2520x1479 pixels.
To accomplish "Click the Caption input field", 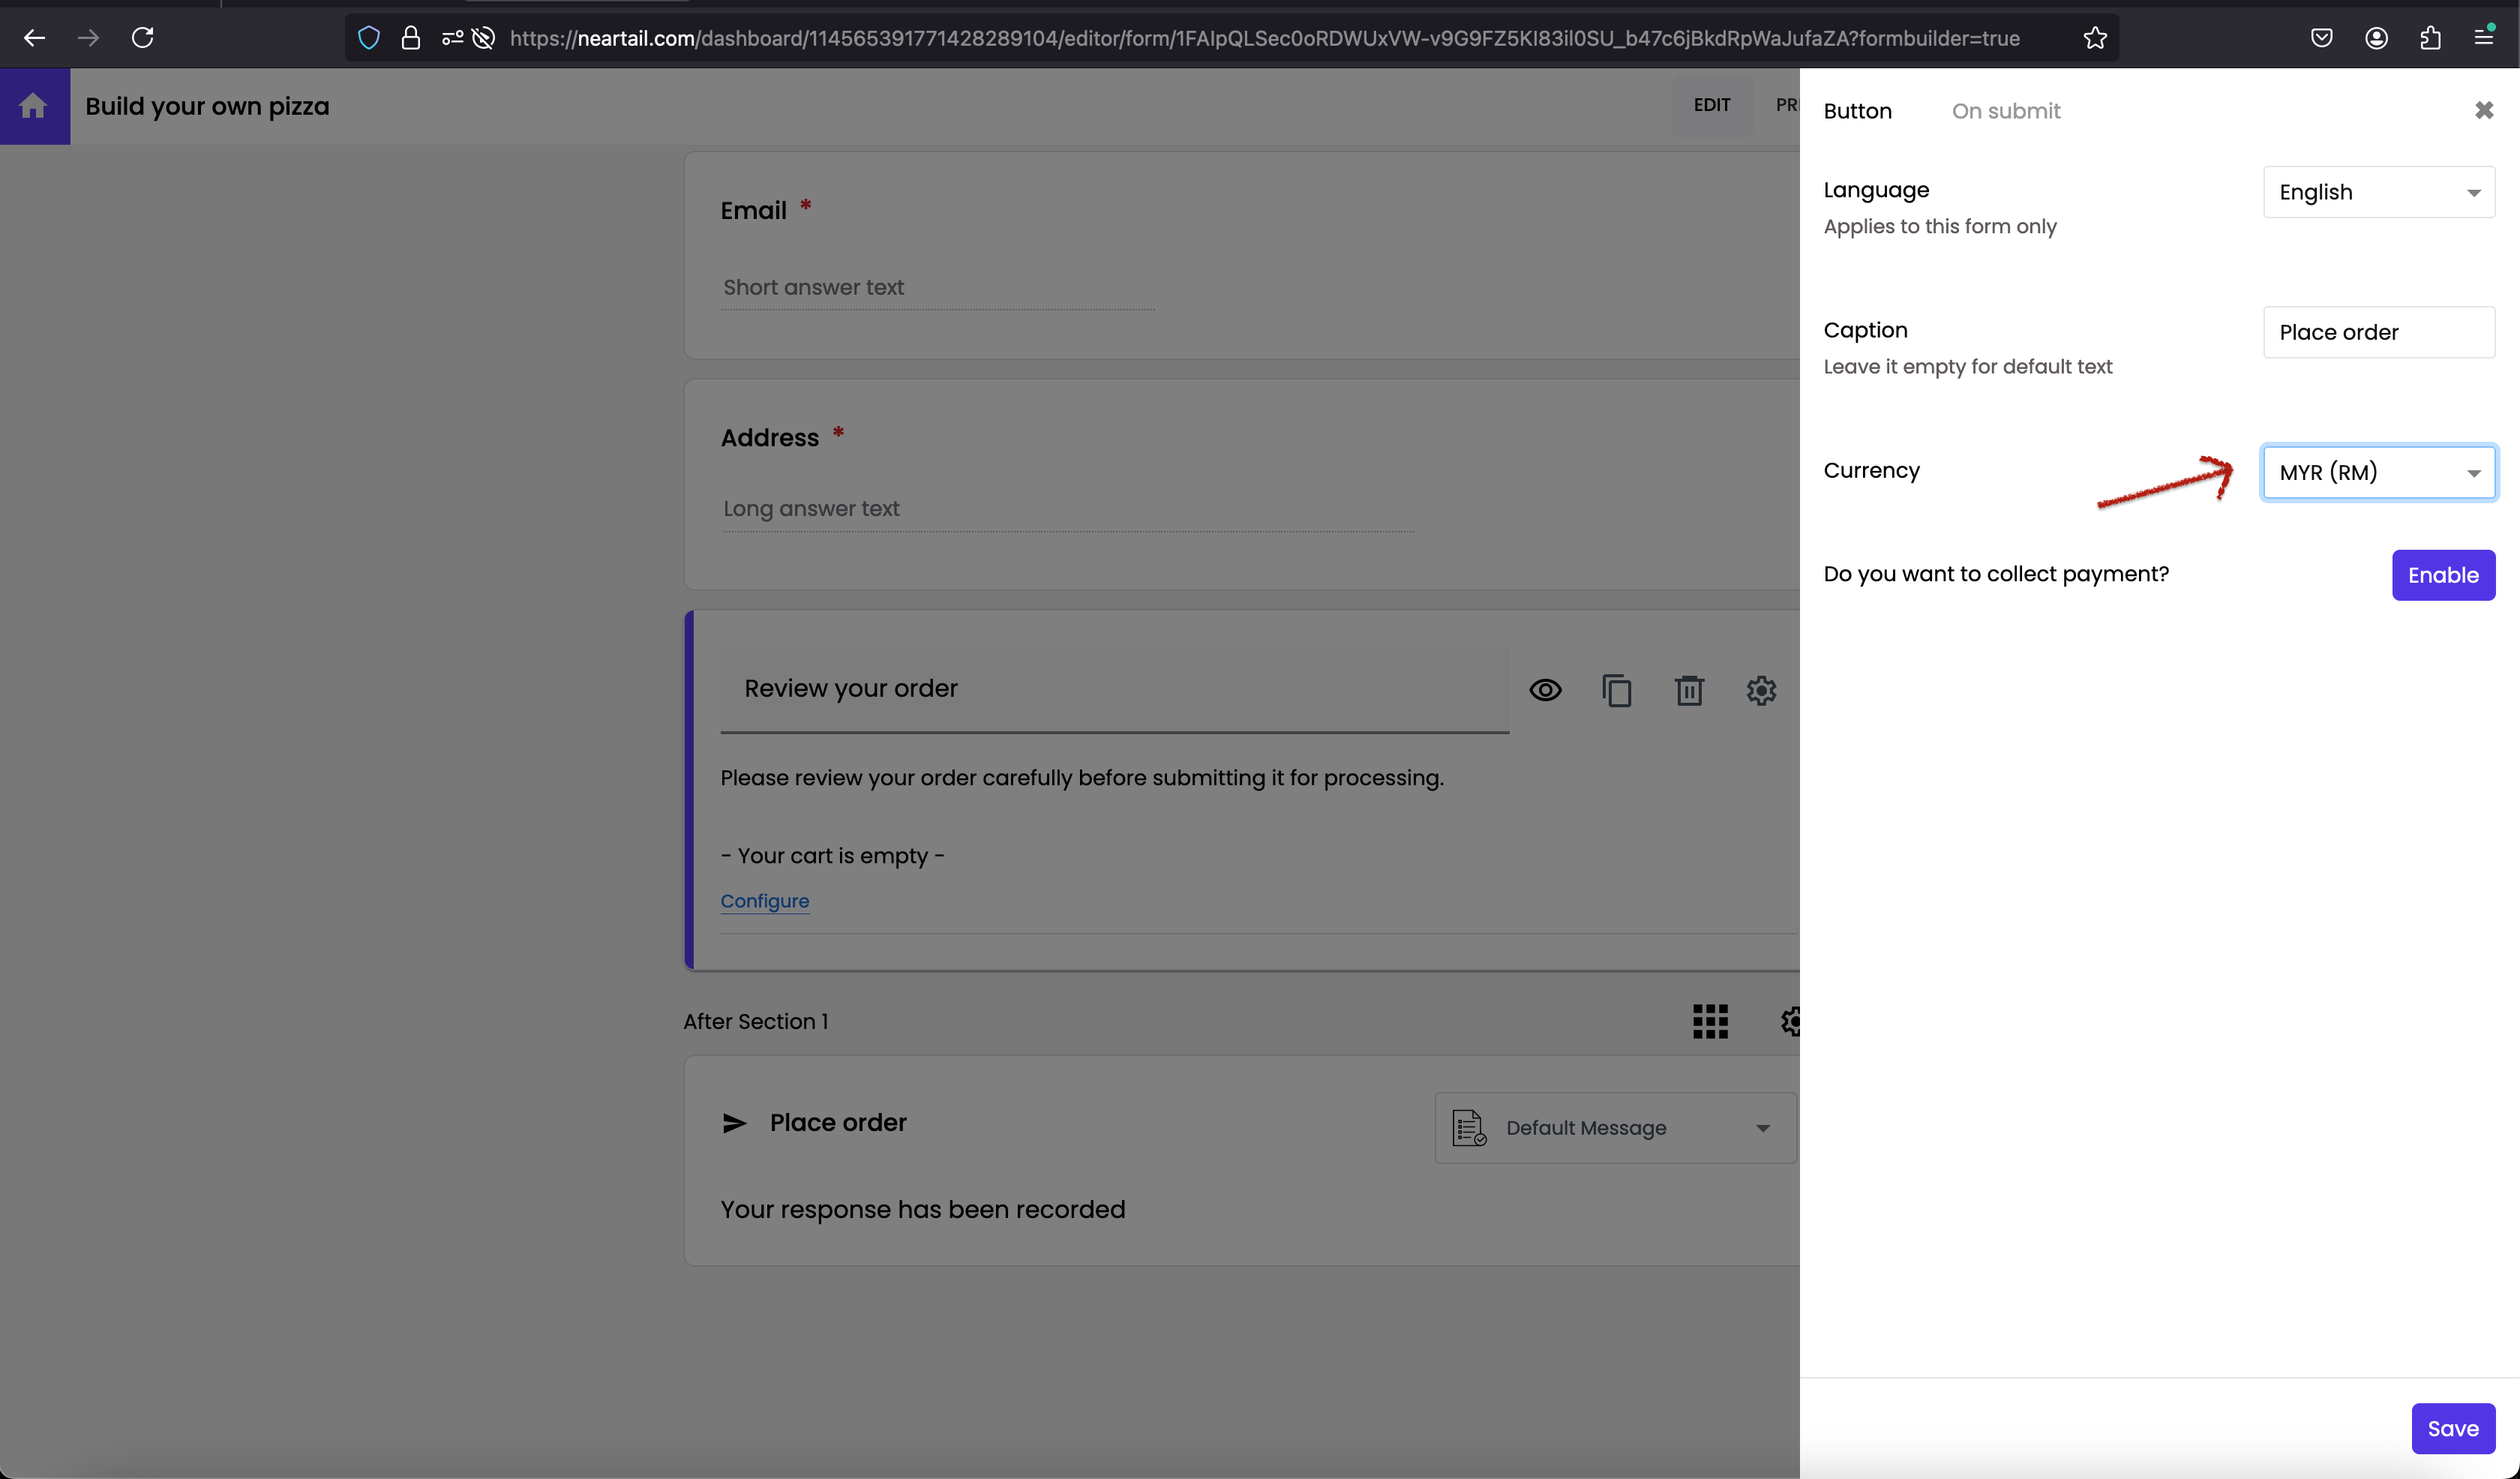I will [x=2378, y=332].
